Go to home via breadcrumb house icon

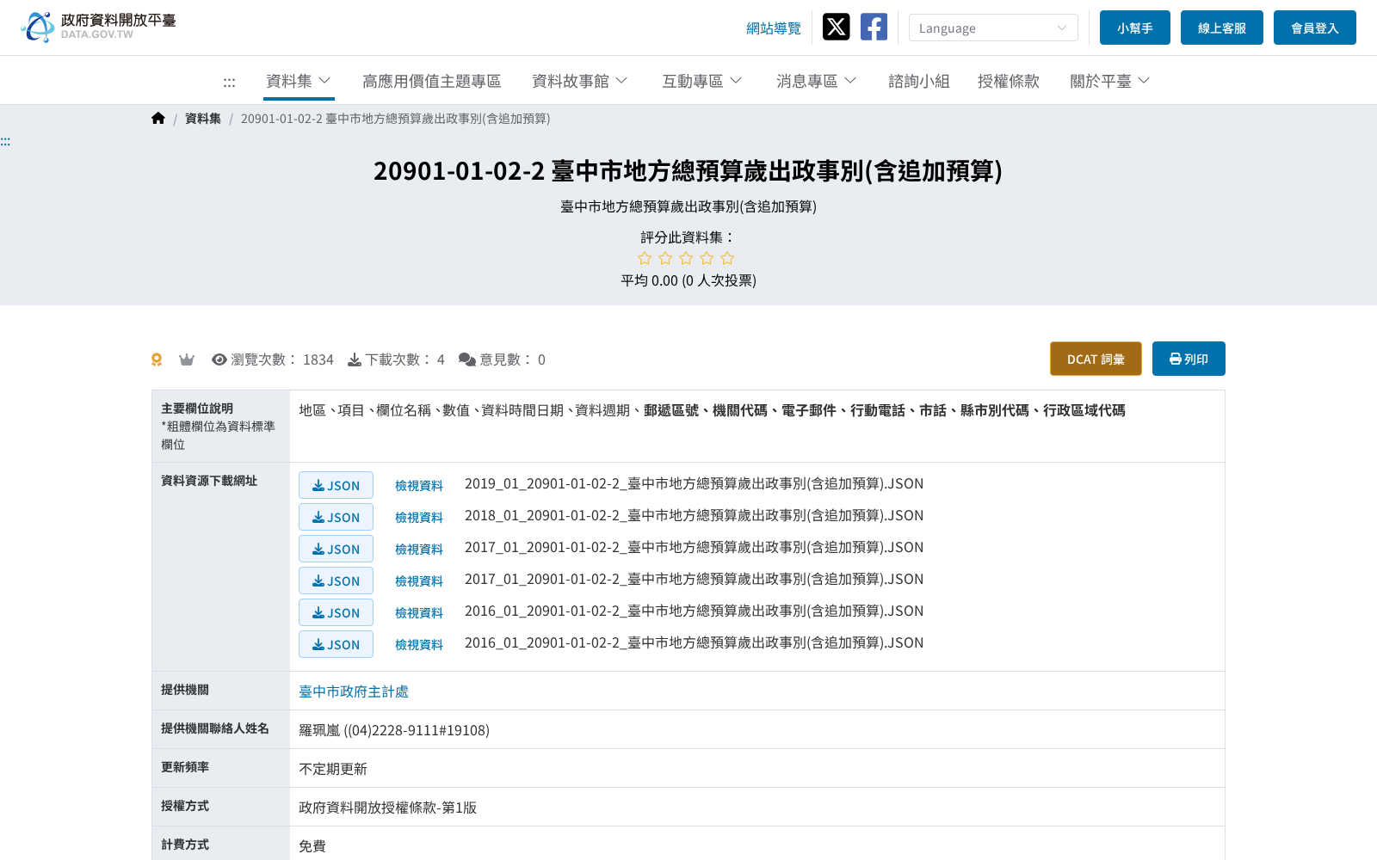click(x=158, y=119)
